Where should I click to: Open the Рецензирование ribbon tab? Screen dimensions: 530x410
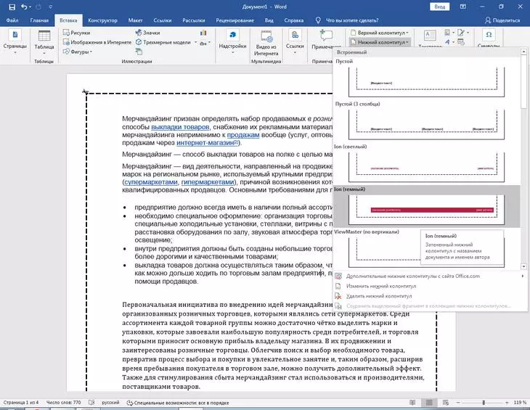click(x=236, y=20)
